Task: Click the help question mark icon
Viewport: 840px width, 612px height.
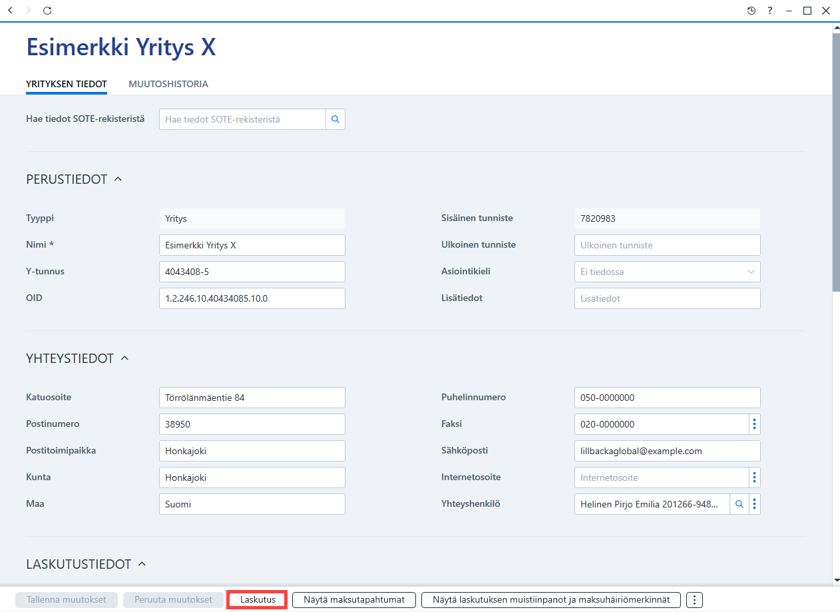Action: click(x=770, y=11)
